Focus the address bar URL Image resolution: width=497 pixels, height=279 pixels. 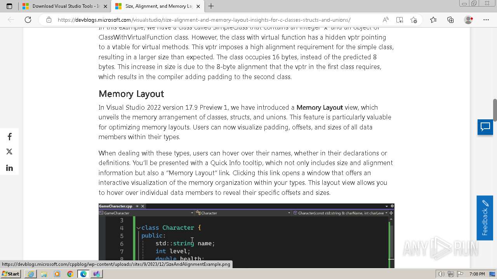click(204, 20)
